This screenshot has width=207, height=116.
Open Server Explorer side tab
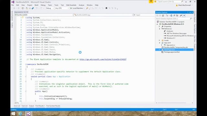(12, 16)
